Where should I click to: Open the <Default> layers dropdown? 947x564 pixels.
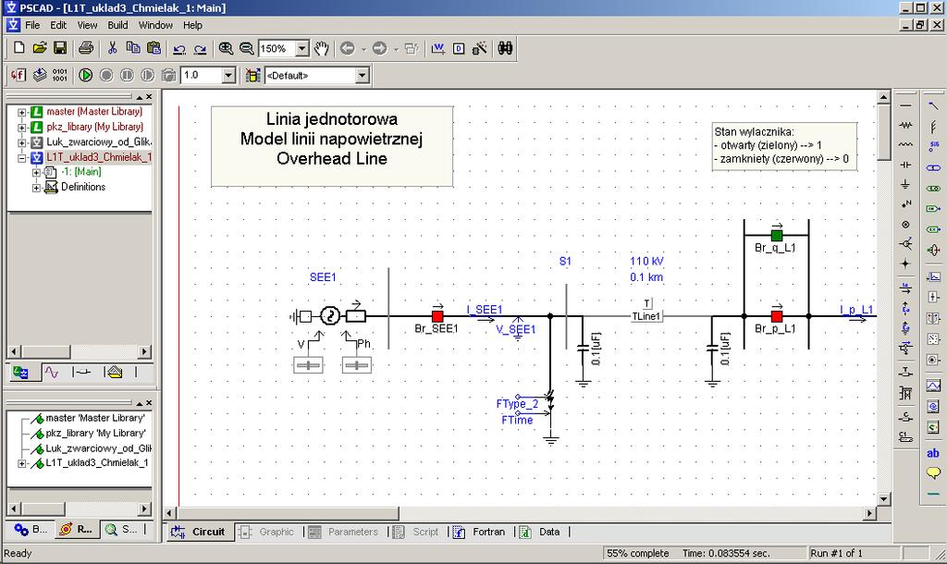[362, 76]
